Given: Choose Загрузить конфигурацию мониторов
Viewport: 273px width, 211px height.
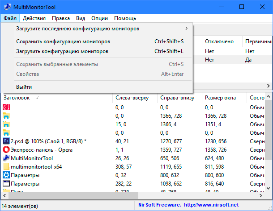Looking at the screenshot, I should pyautogui.click(x=97, y=51).
